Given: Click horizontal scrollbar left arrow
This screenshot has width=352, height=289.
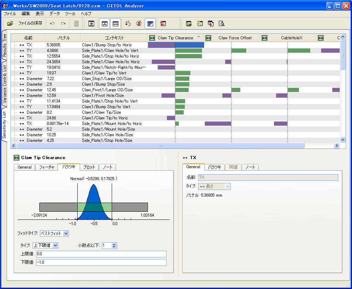Looking at the screenshot, I should click(14, 145).
